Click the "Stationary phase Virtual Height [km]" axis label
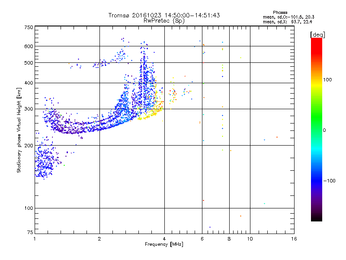The image size is (346, 260). pyautogui.click(x=19, y=130)
